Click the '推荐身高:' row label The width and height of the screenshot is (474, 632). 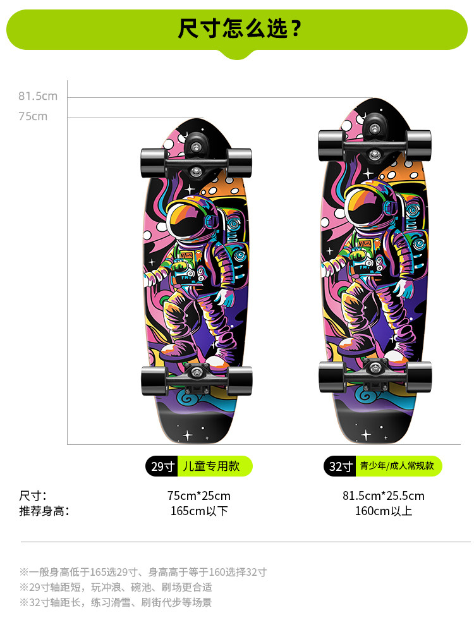[x=44, y=511]
